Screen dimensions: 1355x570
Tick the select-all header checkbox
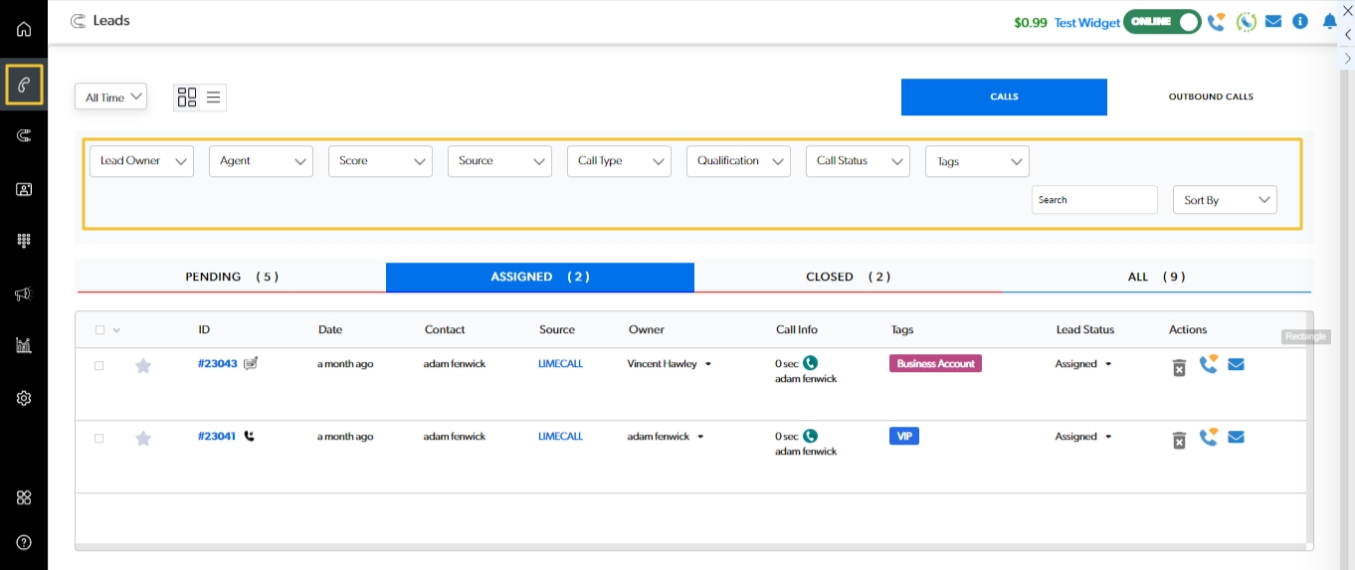[x=98, y=330]
